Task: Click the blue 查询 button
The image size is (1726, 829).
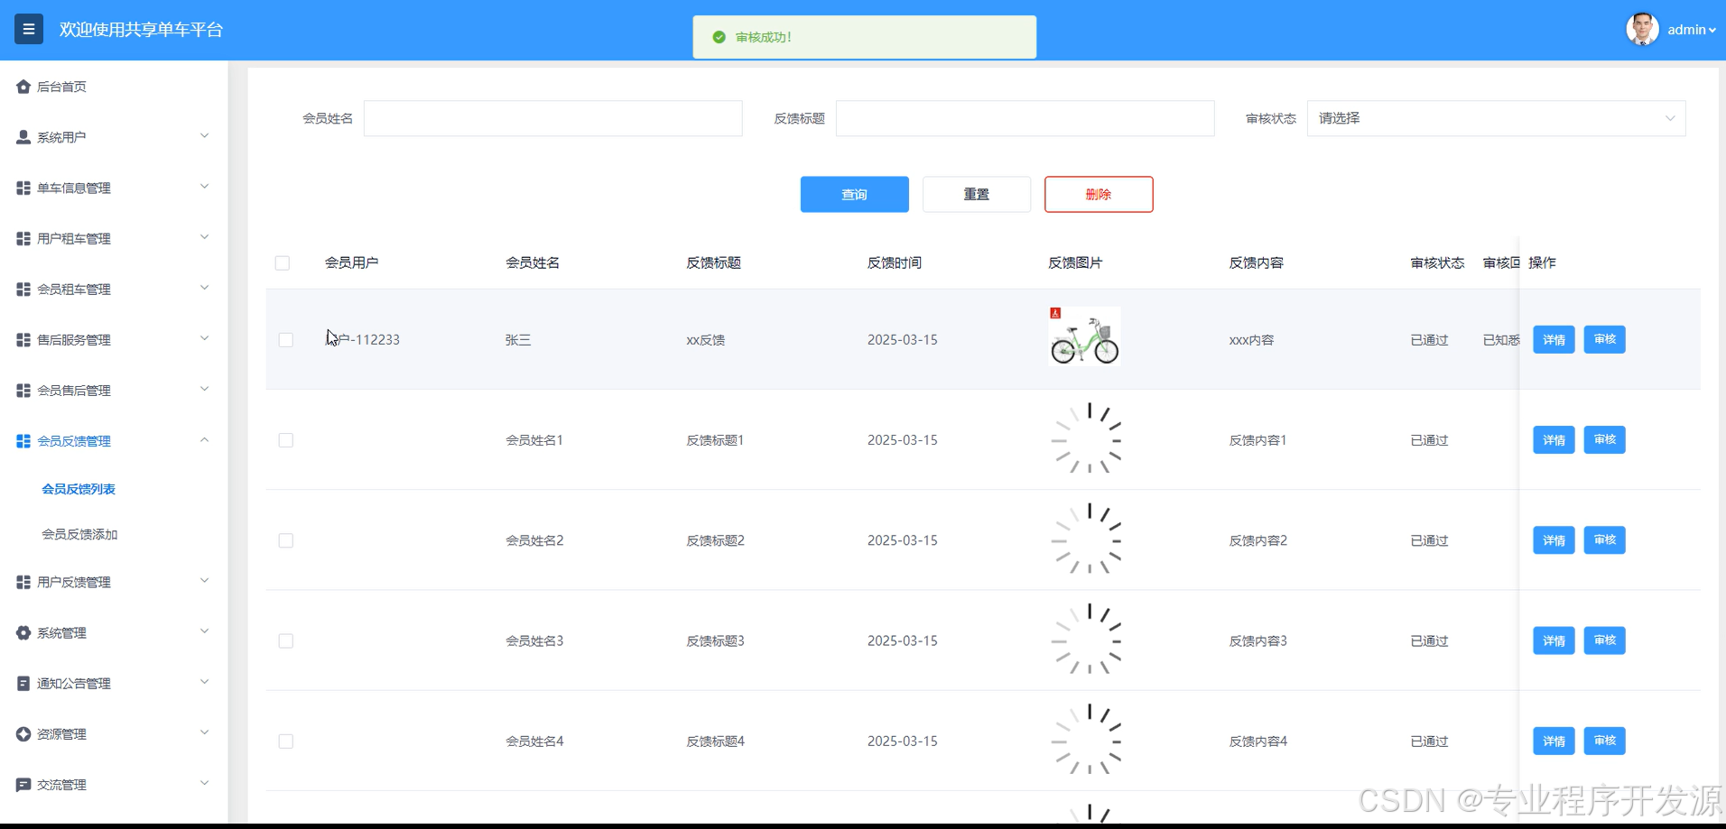Action: [854, 194]
